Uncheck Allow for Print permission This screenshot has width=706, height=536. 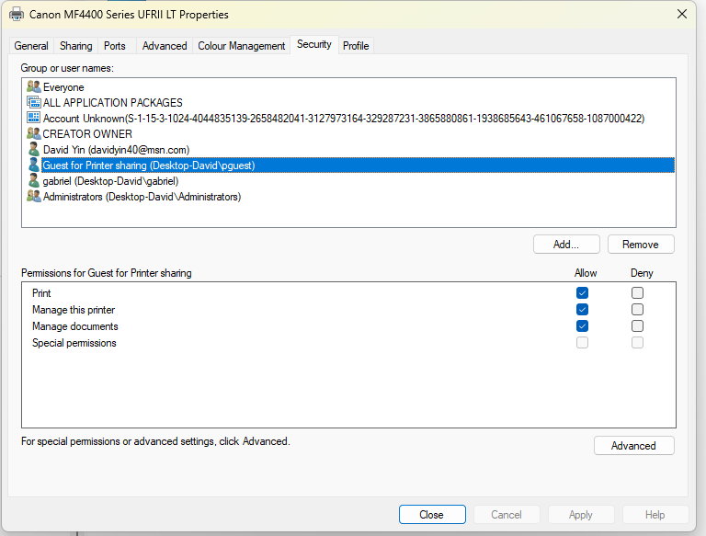click(582, 292)
